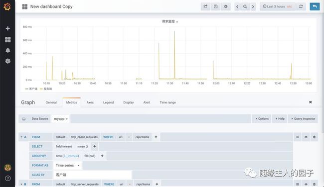
Task: Open the Alerting bell icon in sidebar
Action: click(x=7, y=51)
